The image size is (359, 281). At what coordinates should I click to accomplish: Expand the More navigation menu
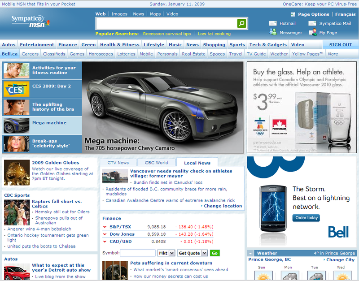tap(333, 54)
